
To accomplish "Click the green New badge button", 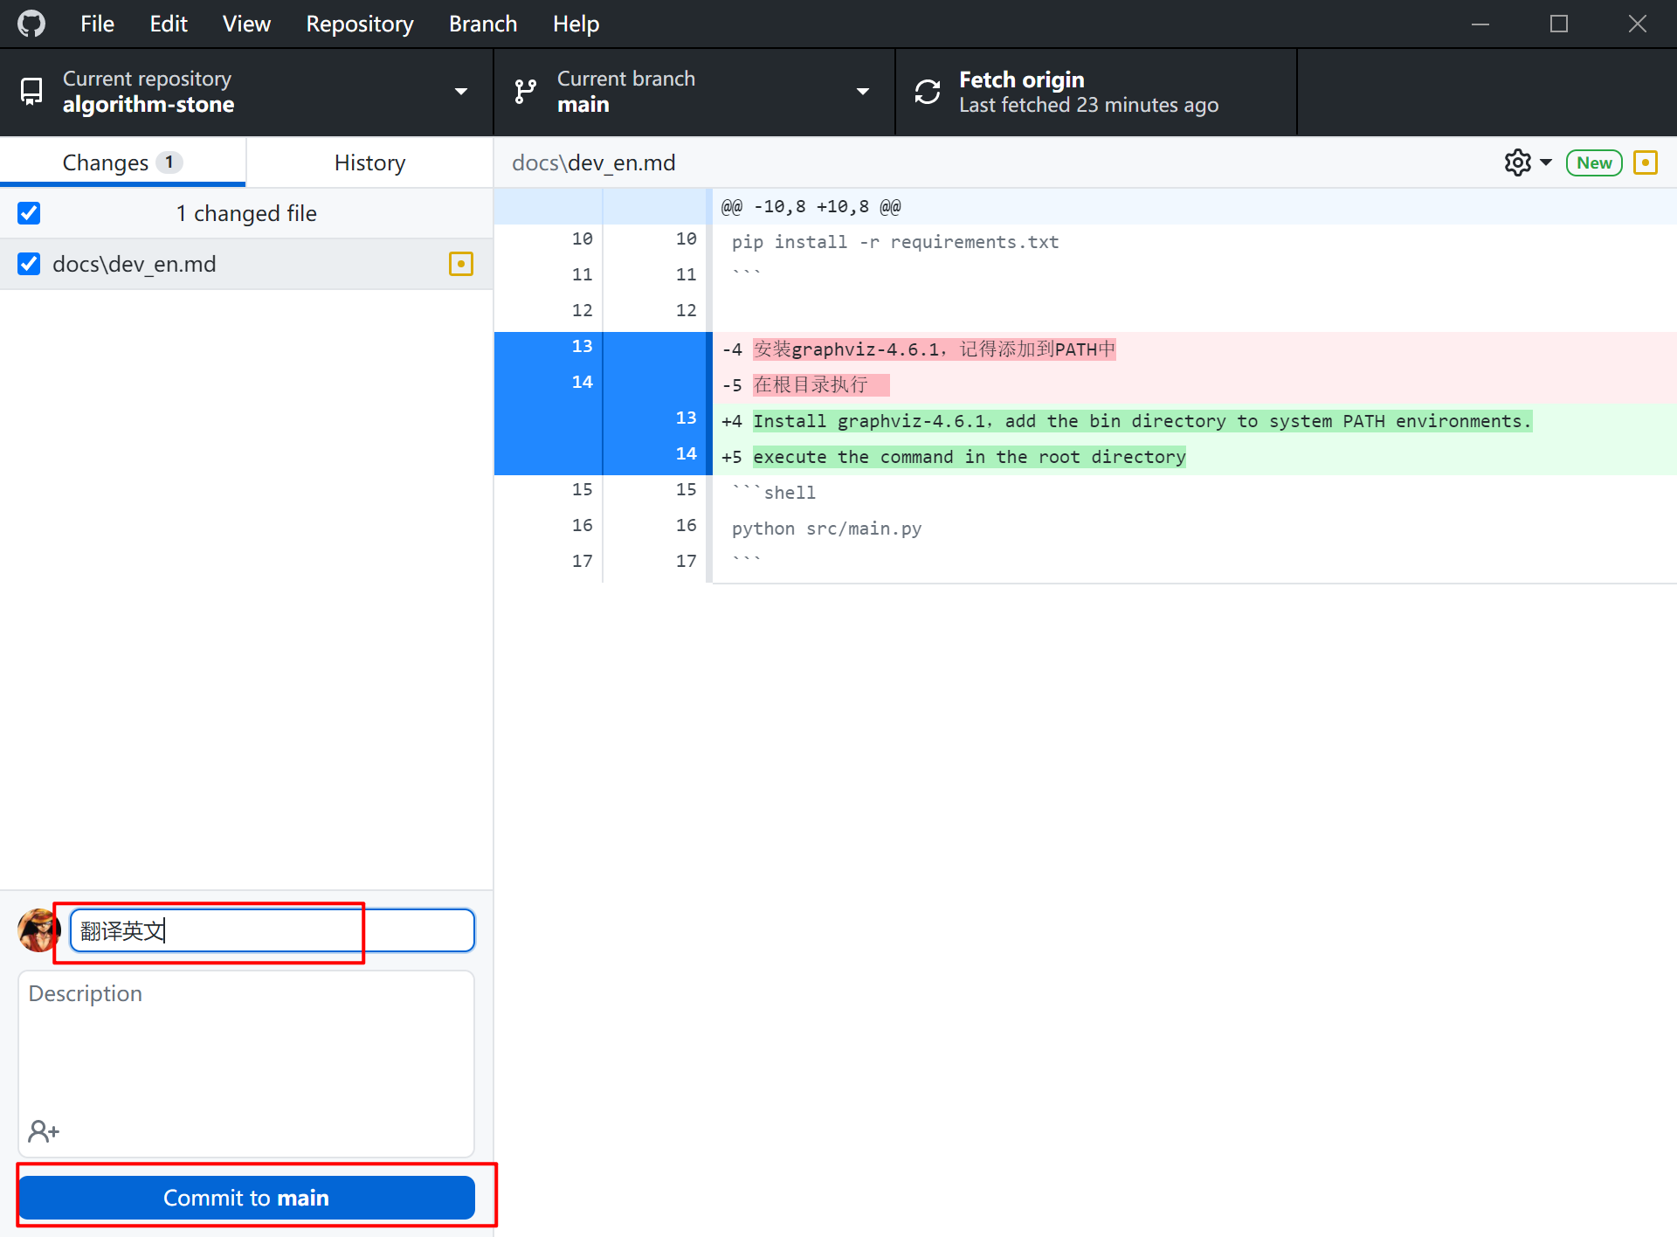I will (1593, 162).
